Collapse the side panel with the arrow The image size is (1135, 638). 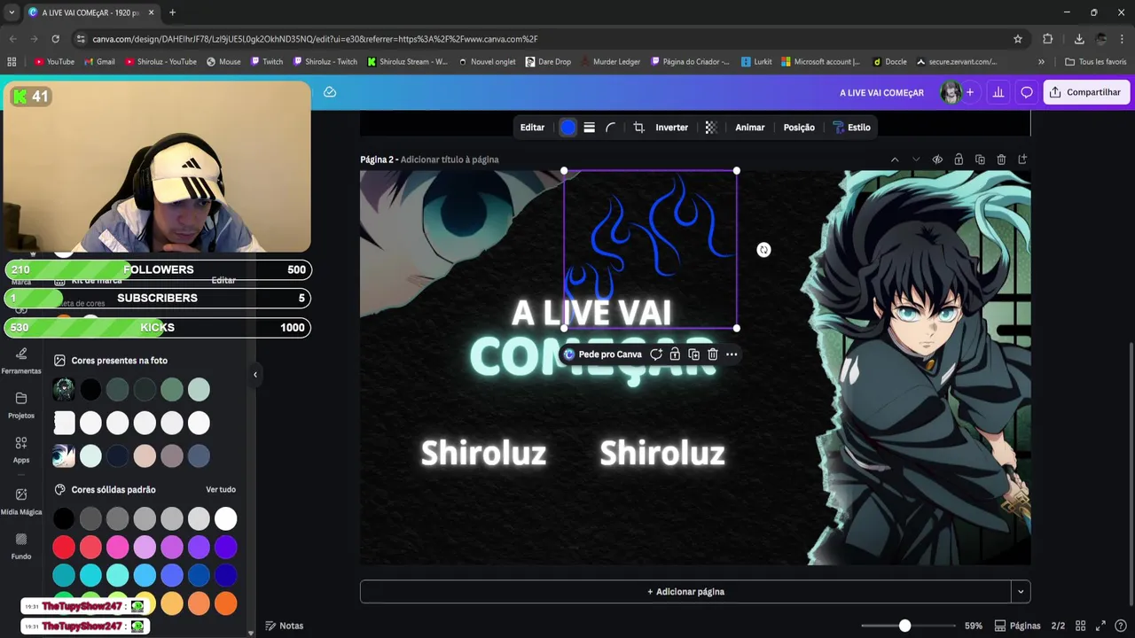[x=255, y=375]
